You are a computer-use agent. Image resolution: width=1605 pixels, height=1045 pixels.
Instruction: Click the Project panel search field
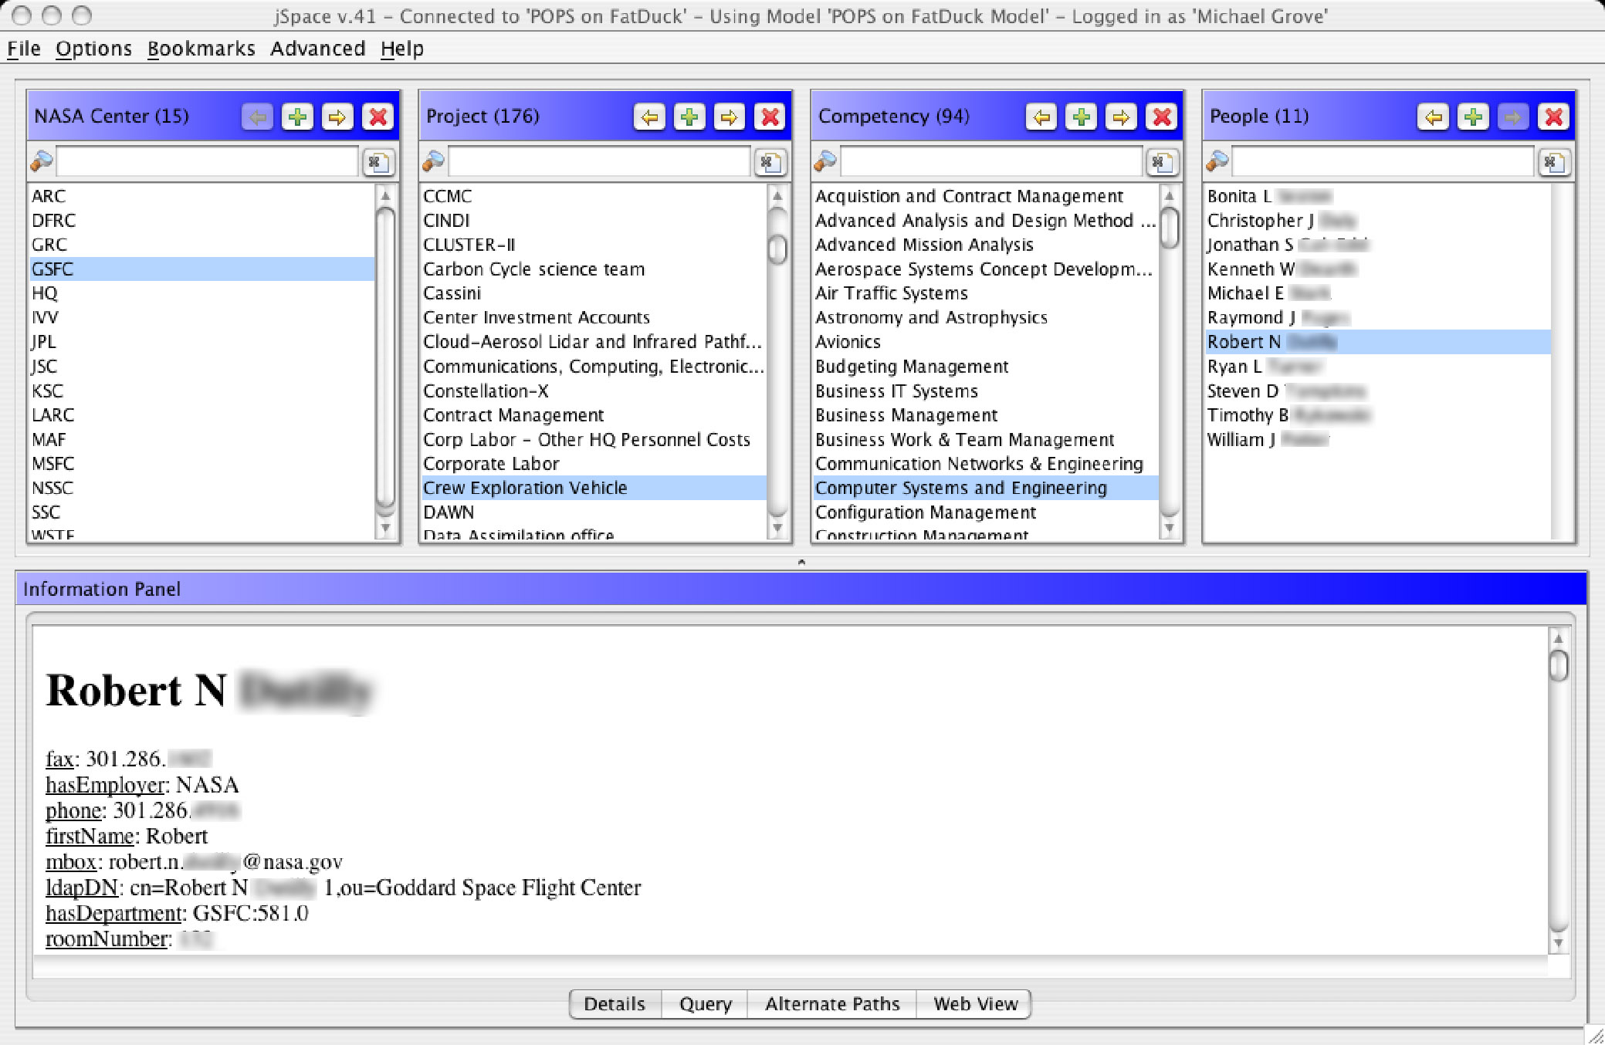coord(598,162)
